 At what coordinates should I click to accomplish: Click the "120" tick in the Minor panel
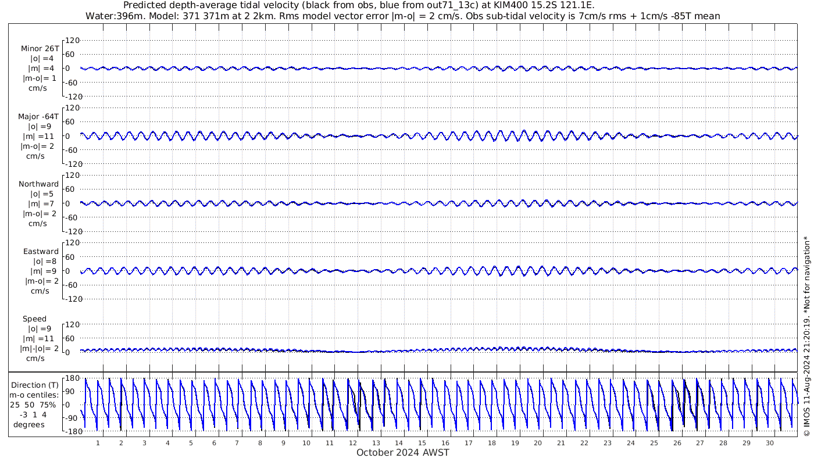(x=72, y=41)
